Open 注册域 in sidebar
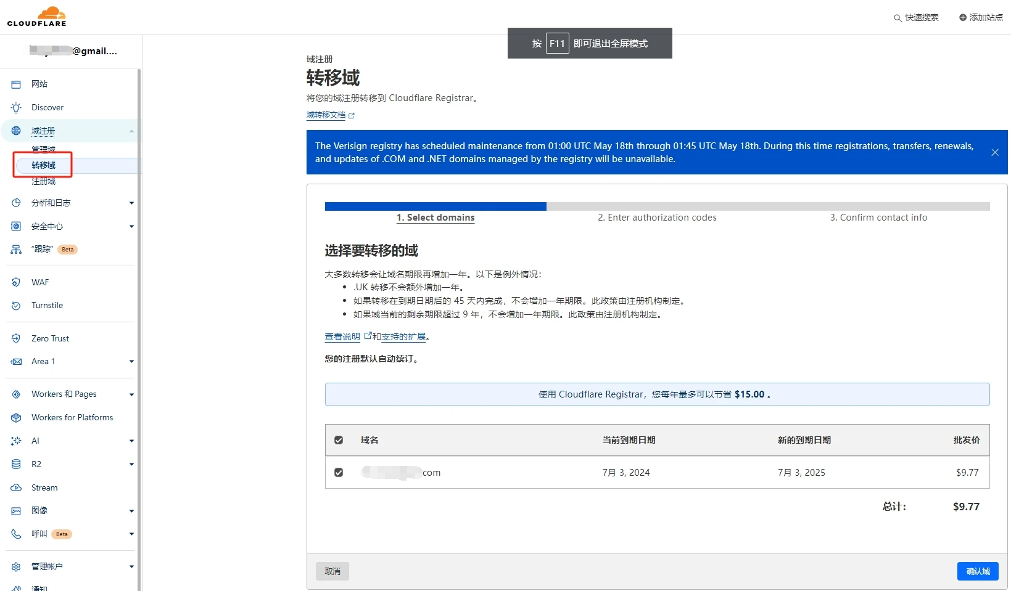Screen dimensions: 1011x591 coord(43,181)
